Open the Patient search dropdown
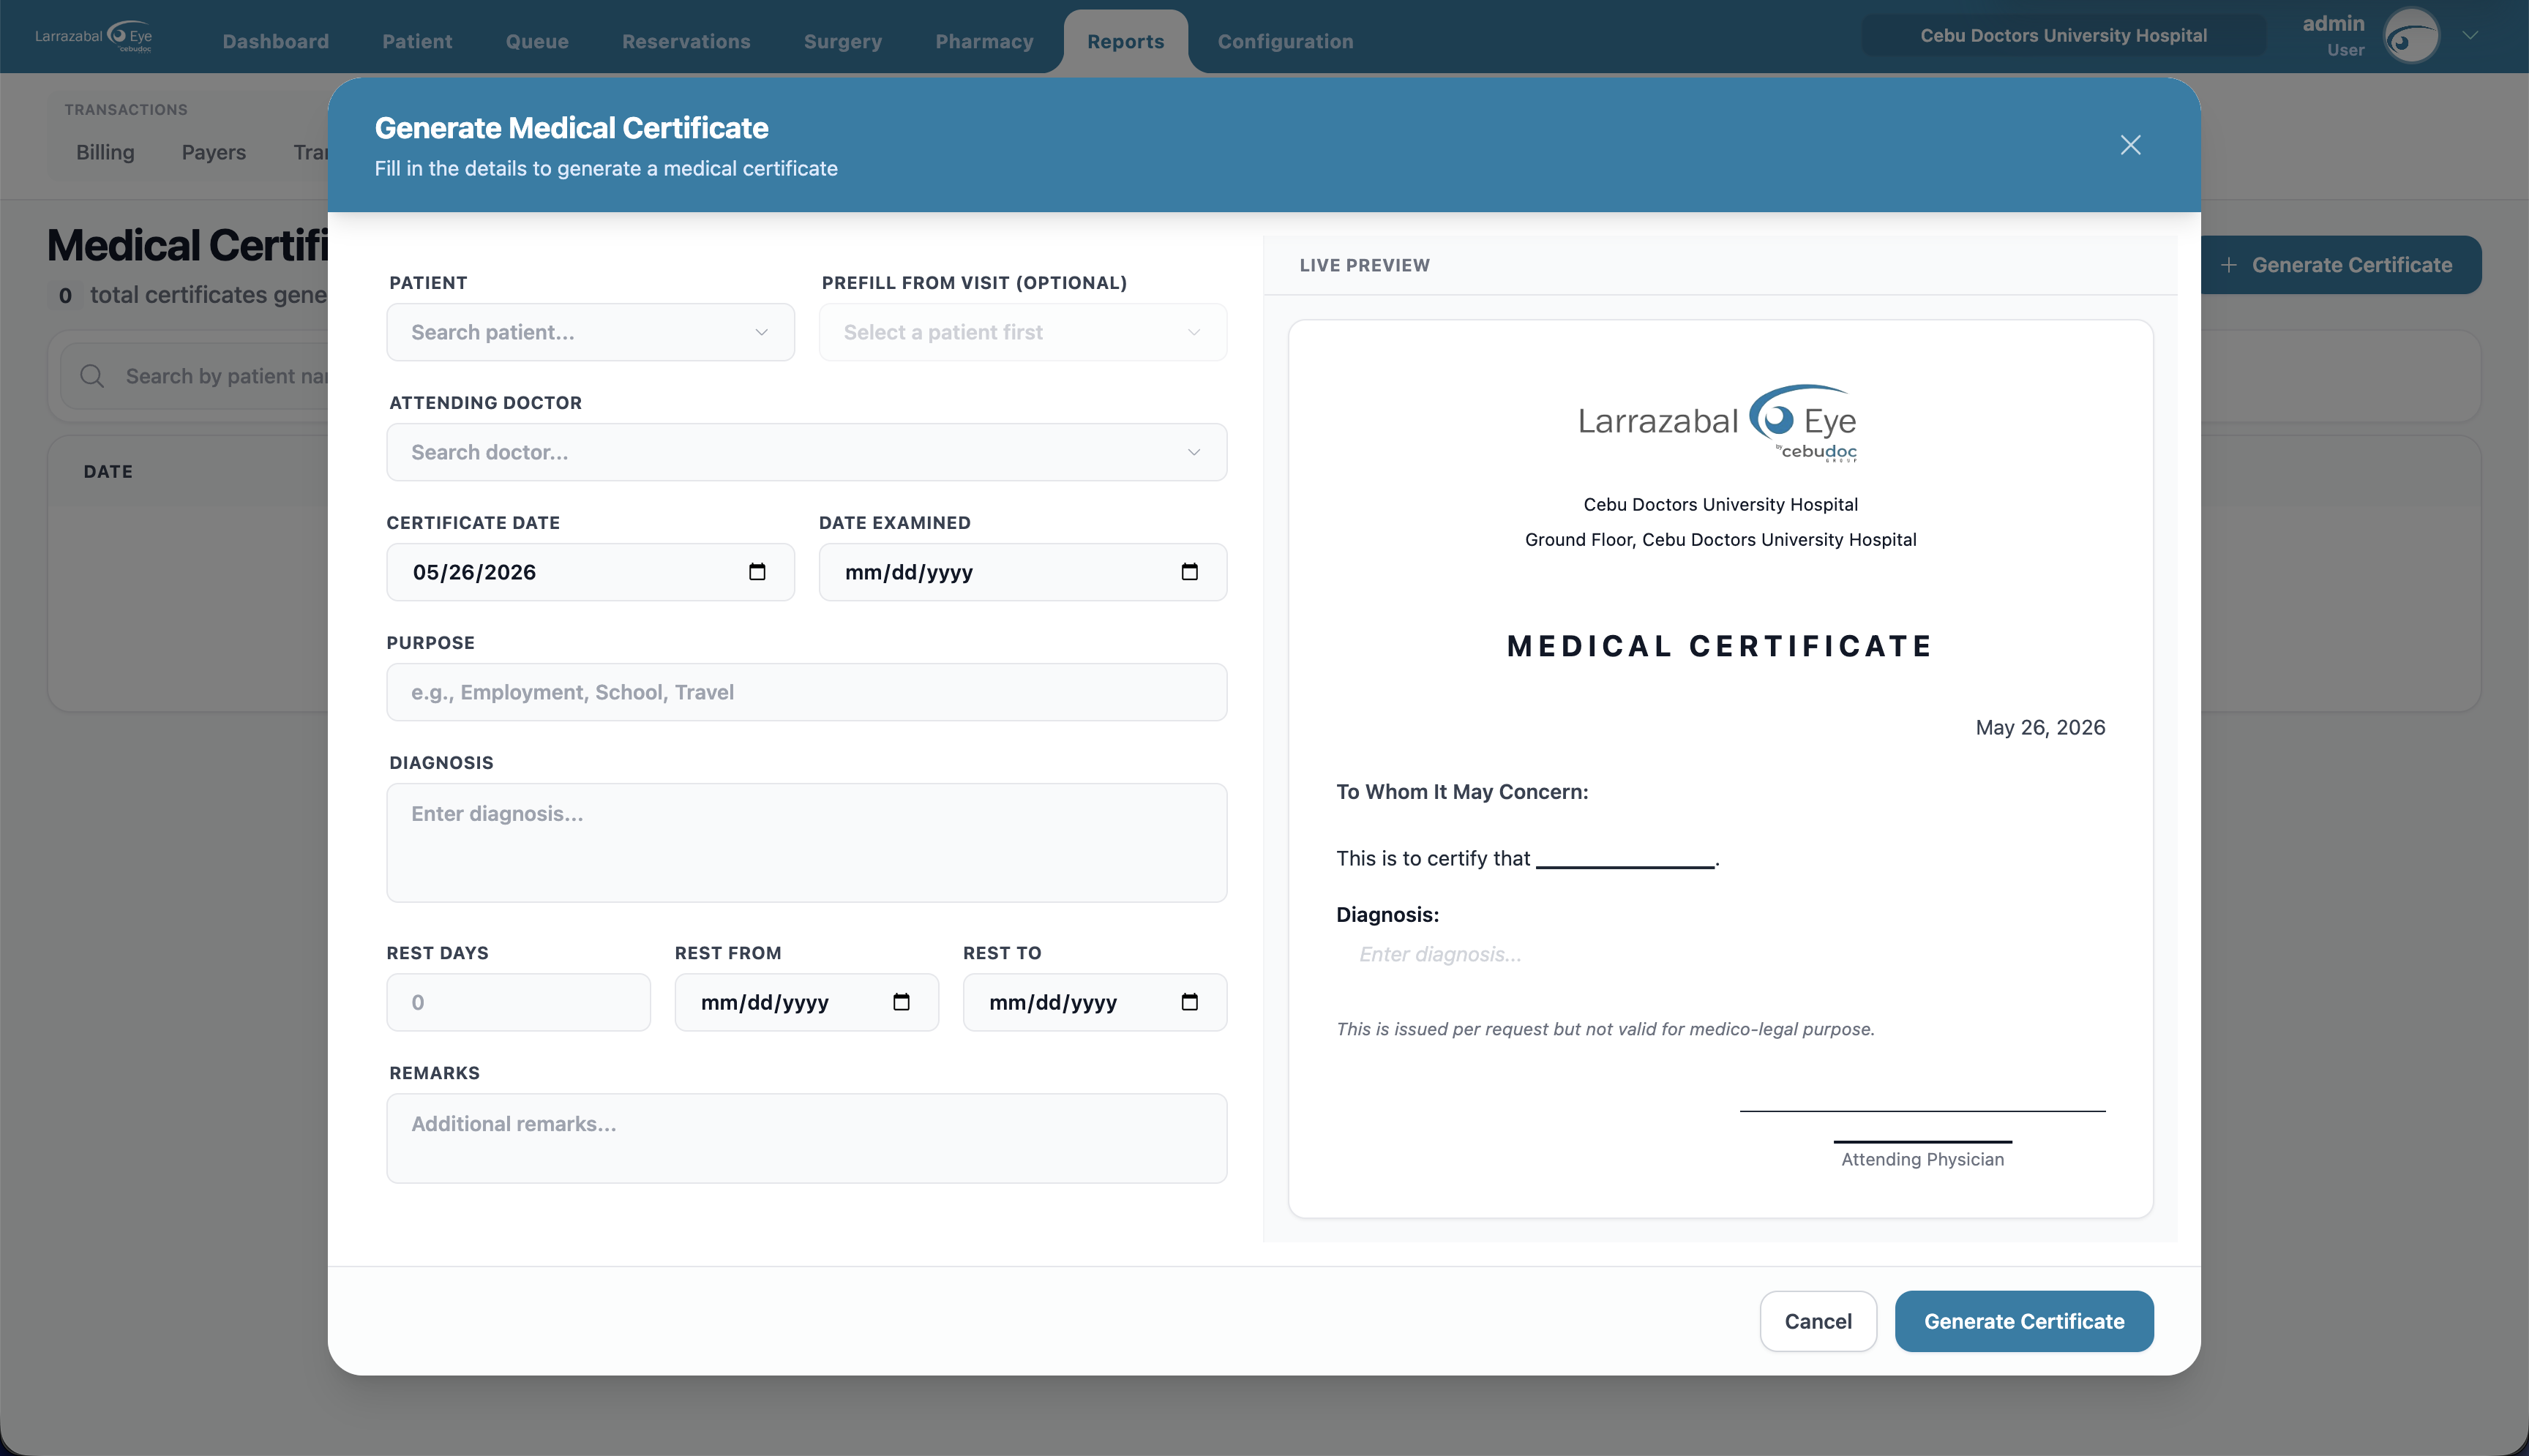The width and height of the screenshot is (2529, 1456). [x=590, y=332]
